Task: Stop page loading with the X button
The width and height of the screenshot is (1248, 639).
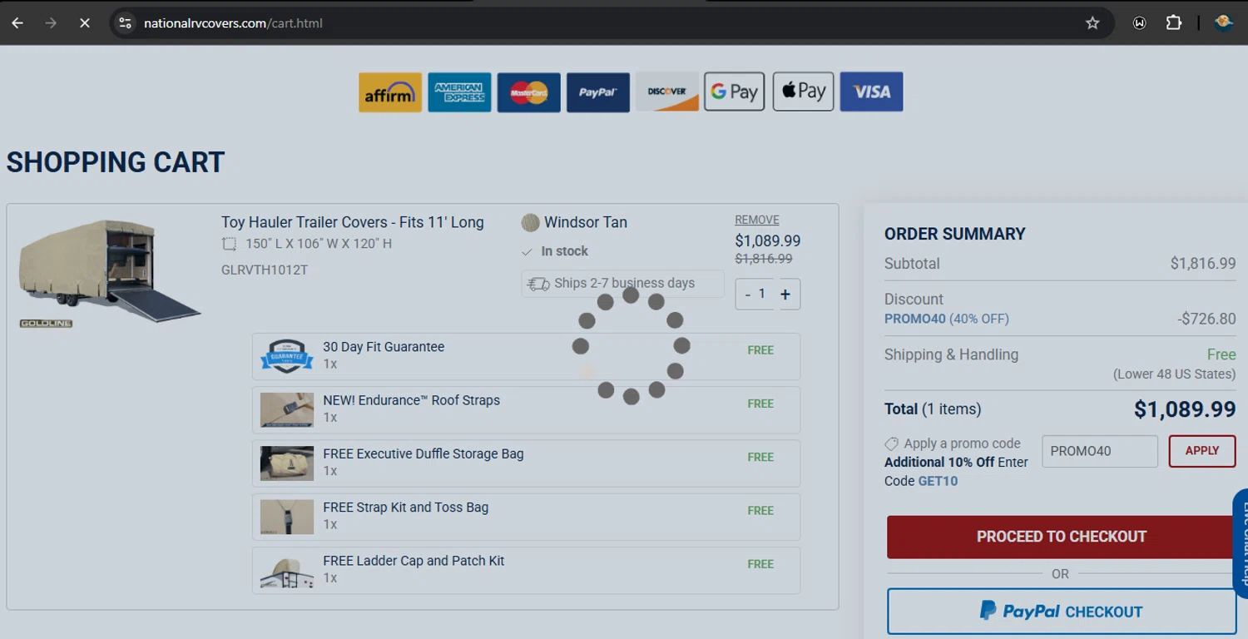Action: coord(84,23)
